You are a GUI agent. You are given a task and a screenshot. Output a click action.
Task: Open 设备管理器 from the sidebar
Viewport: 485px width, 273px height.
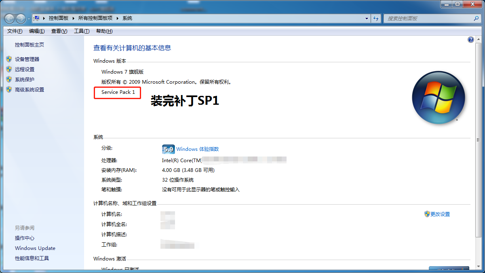click(x=27, y=59)
